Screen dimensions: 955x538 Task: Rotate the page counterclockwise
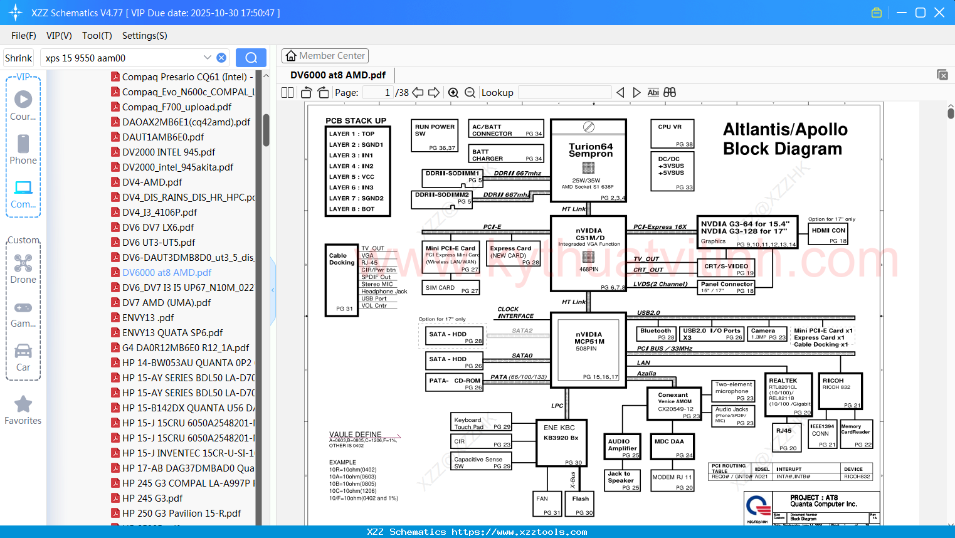tap(307, 93)
